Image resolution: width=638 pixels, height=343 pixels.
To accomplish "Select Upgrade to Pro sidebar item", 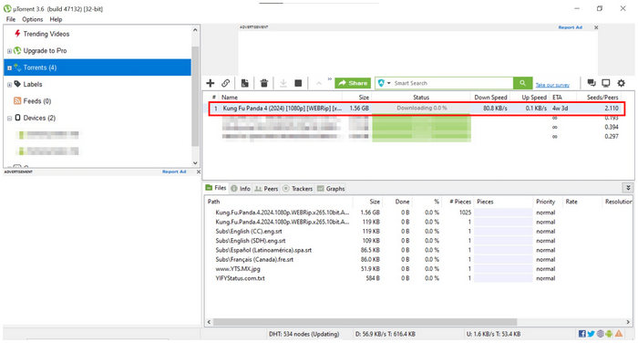I will [x=45, y=50].
